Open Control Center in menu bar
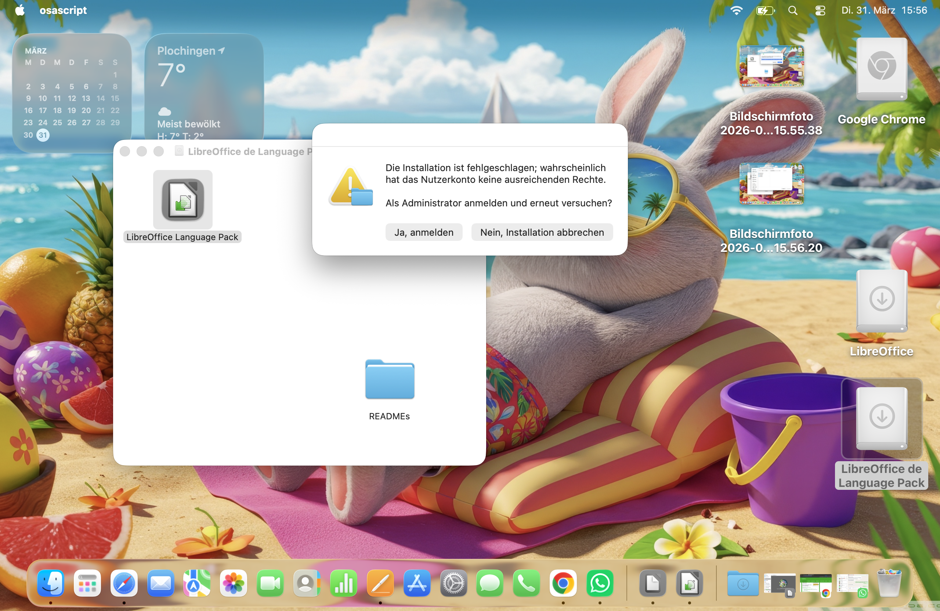Image resolution: width=940 pixels, height=611 pixels. tap(820, 10)
